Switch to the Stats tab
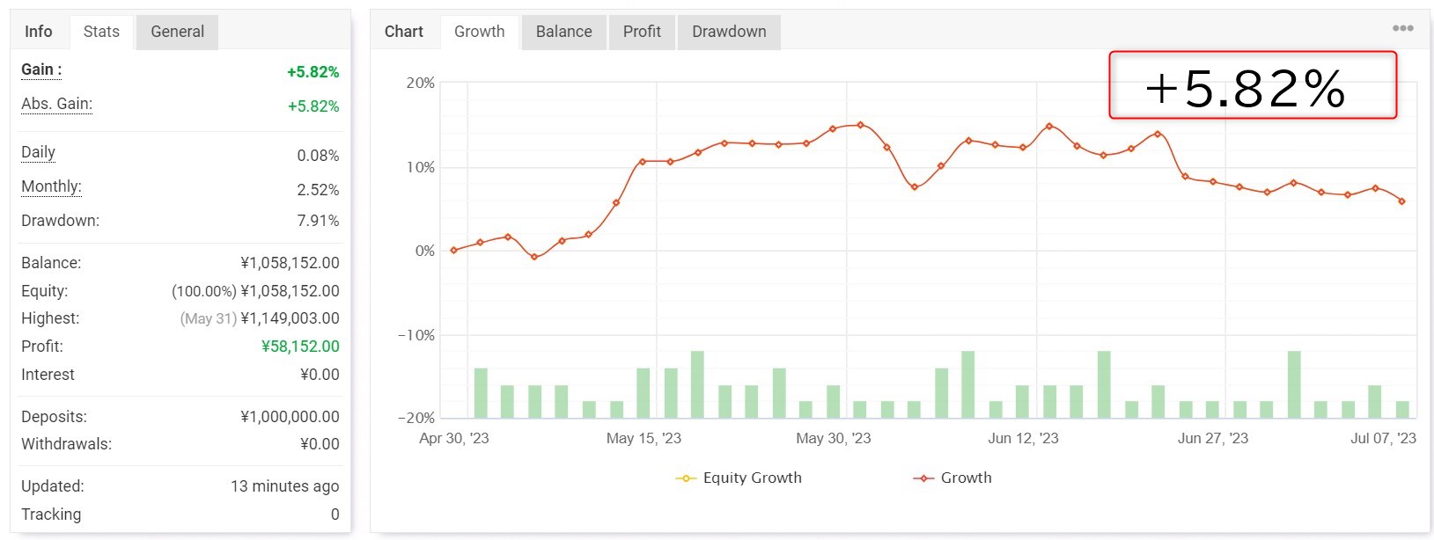1434x540 pixels. 101,32
